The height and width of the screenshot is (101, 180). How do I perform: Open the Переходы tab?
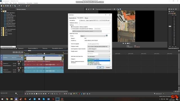tap(45, 49)
